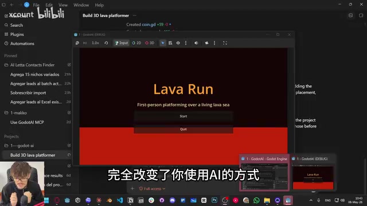This screenshot has height=206, width=367.
Task: New chat icon beside 1---godot-ai
Action: click(69, 145)
